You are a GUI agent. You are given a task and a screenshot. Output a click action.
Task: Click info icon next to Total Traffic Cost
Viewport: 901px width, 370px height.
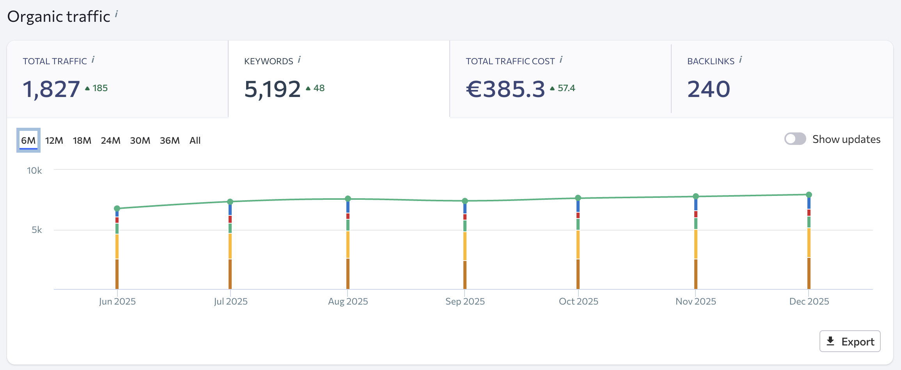pyautogui.click(x=561, y=60)
